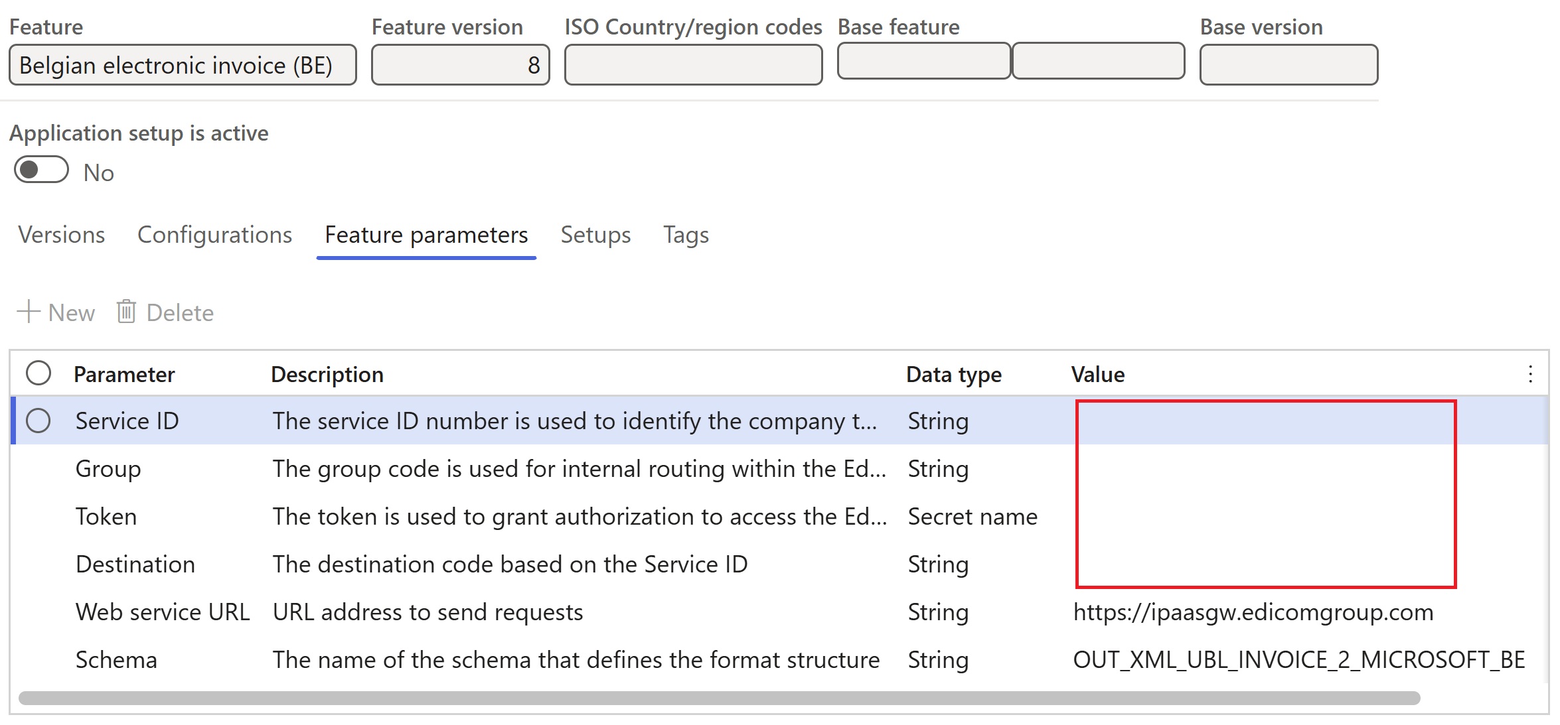Sort by the Parameter column header
The height and width of the screenshot is (725, 1560).
click(124, 374)
